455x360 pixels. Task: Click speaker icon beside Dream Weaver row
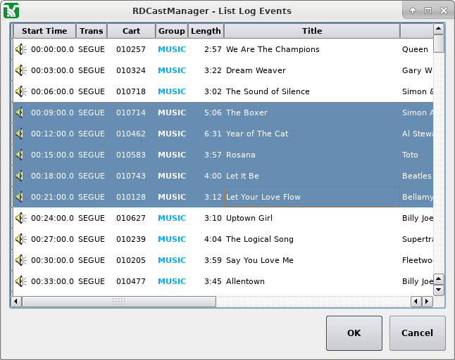coord(20,70)
